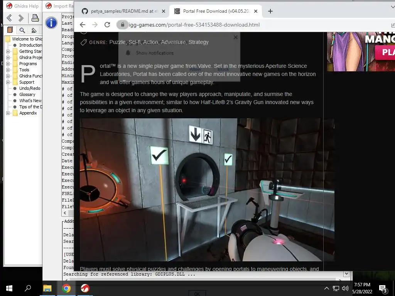The image size is (395, 296).
Task: Reload the igg-games page
Action: [107, 25]
